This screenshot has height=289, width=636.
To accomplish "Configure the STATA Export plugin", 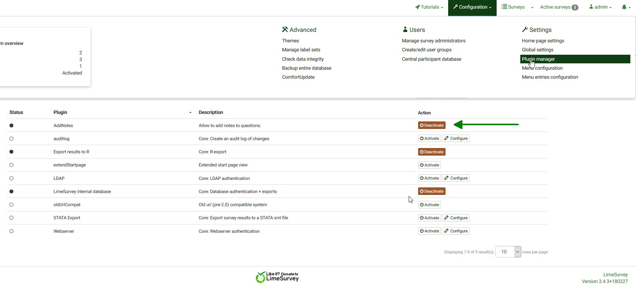I will [x=456, y=218].
